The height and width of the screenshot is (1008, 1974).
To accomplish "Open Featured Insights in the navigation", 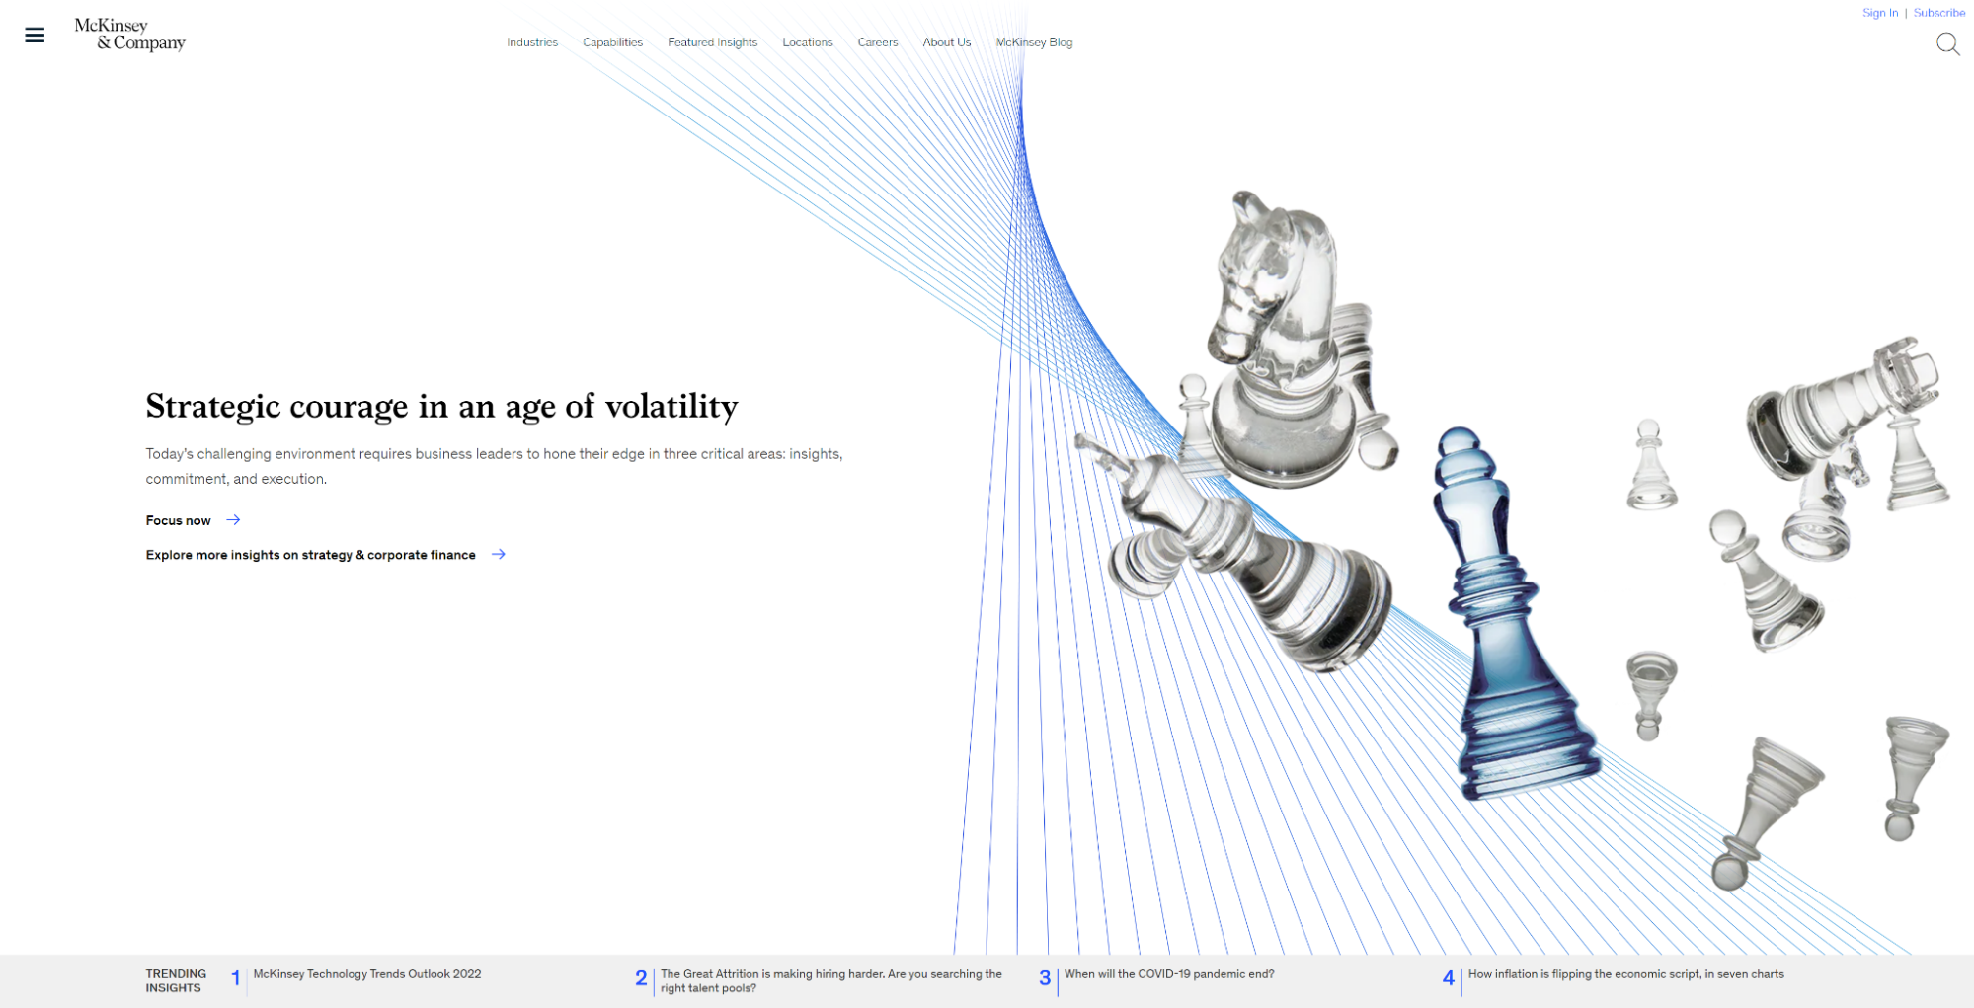I will 712,42.
